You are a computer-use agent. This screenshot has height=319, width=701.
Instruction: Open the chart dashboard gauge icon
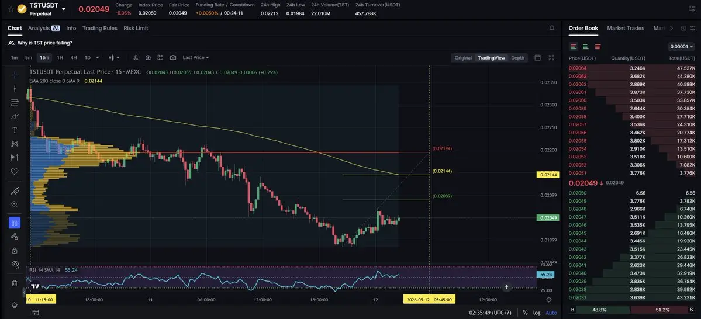point(148,58)
